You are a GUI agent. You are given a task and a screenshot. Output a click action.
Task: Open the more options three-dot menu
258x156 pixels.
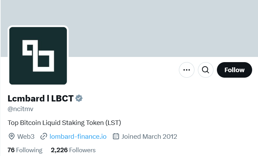point(187,70)
